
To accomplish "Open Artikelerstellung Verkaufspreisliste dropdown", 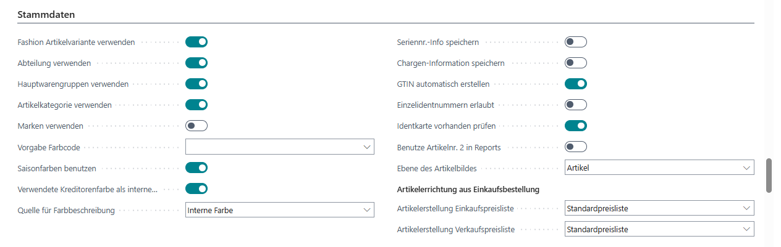I will pos(659,229).
